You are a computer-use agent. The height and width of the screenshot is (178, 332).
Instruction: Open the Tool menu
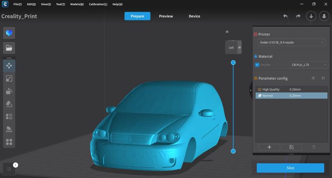61,4
